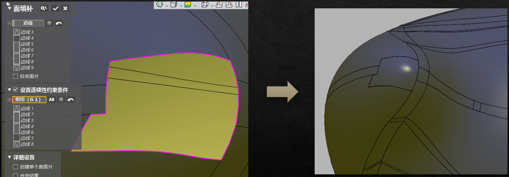Select 边线 6 in the constraint list
The image size is (509, 177).
[27, 132]
